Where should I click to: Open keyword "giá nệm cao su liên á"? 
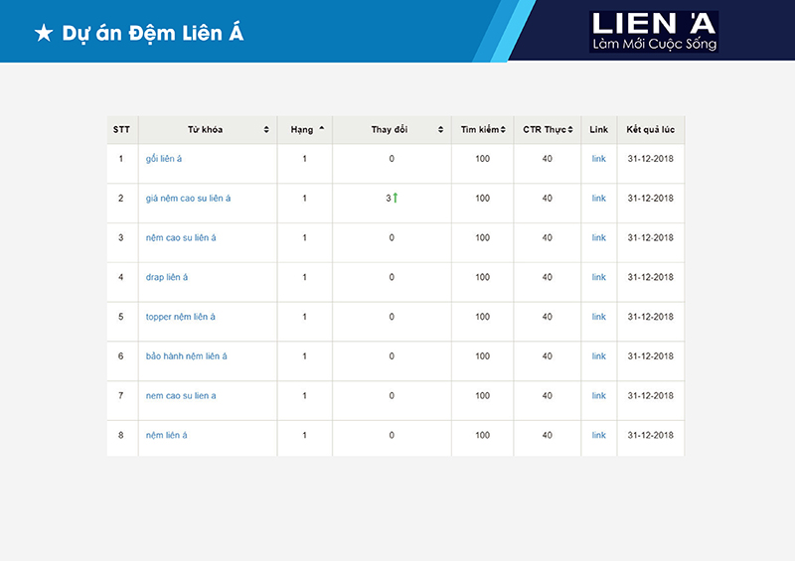188,199
